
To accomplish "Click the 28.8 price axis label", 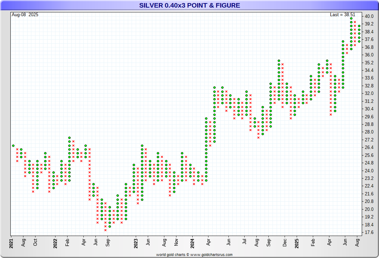I will (369, 124).
